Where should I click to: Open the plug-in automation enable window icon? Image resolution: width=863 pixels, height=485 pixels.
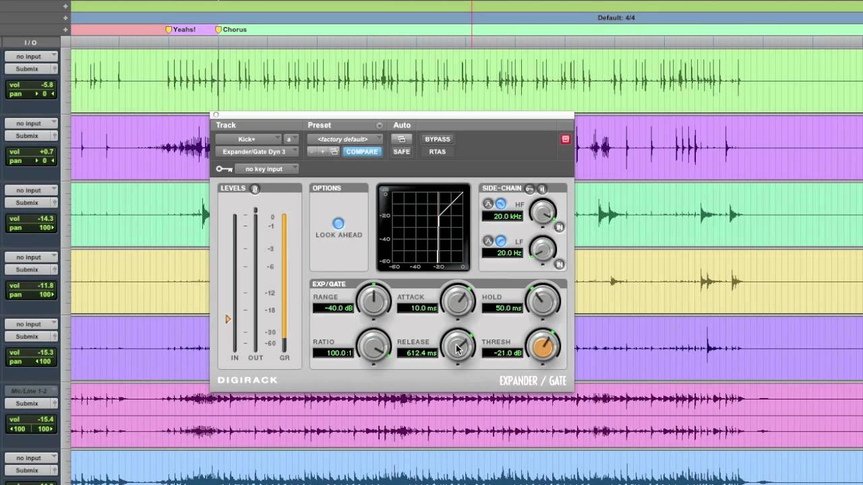click(x=402, y=139)
